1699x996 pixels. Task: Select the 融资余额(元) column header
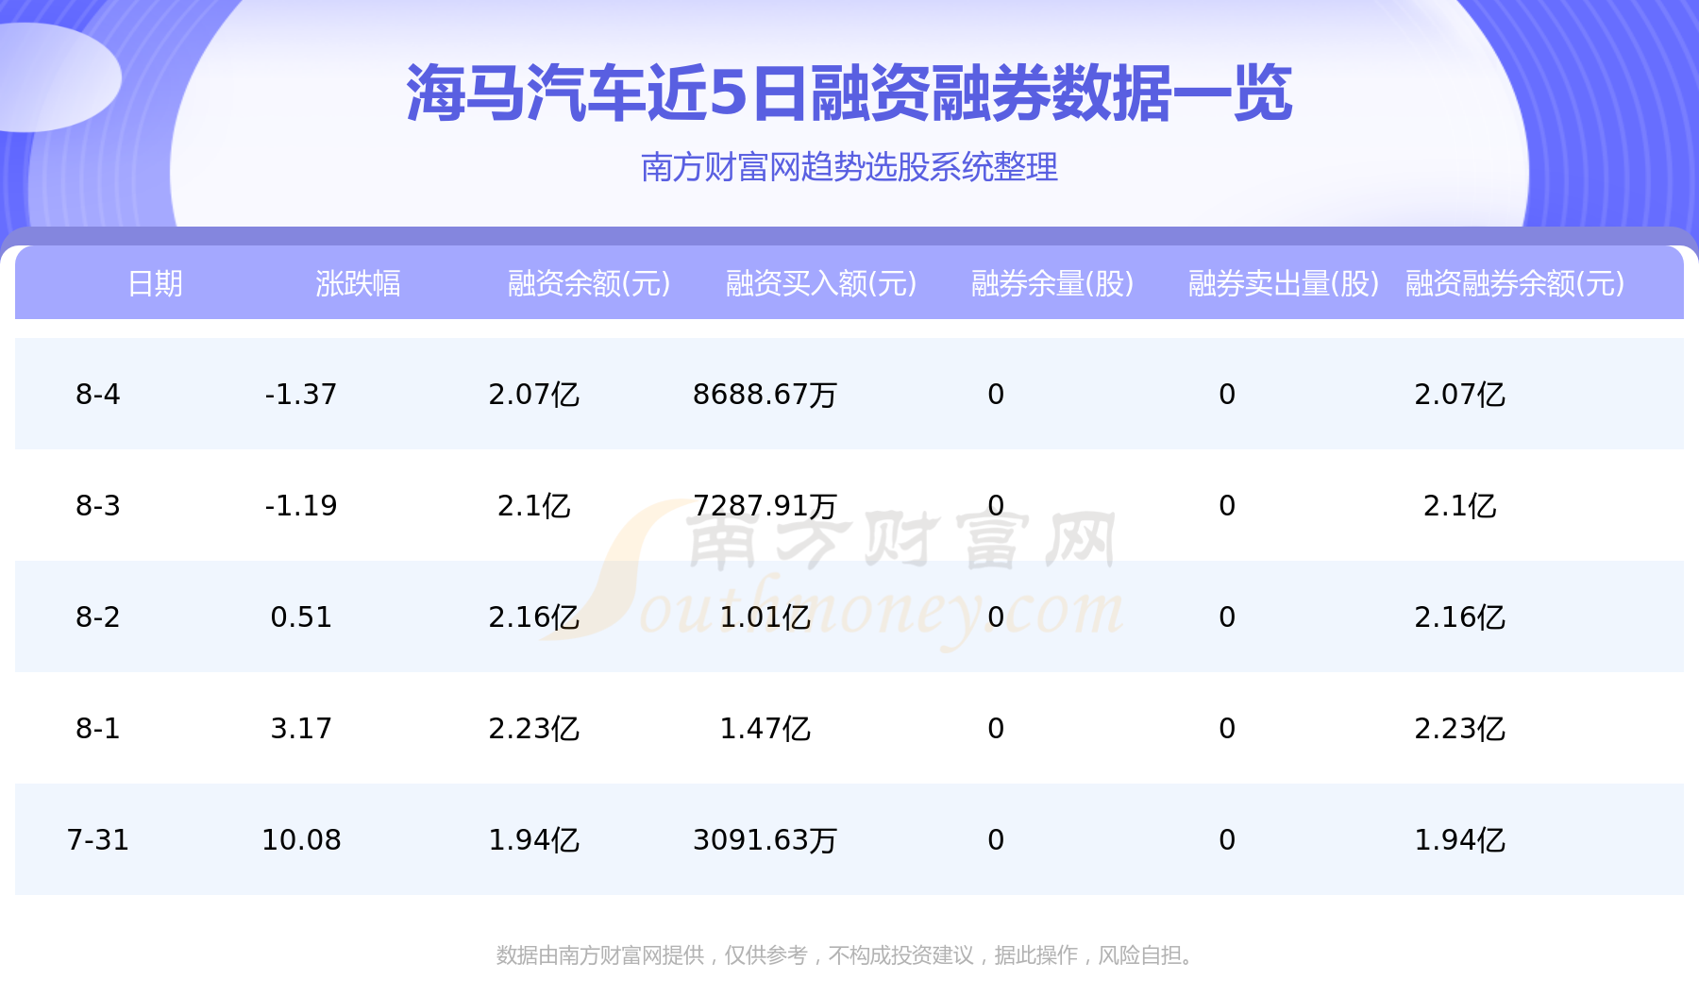pos(589,283)
